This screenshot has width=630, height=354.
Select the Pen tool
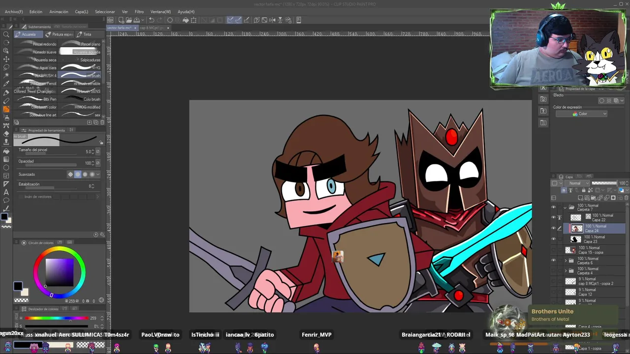[6, 92]
